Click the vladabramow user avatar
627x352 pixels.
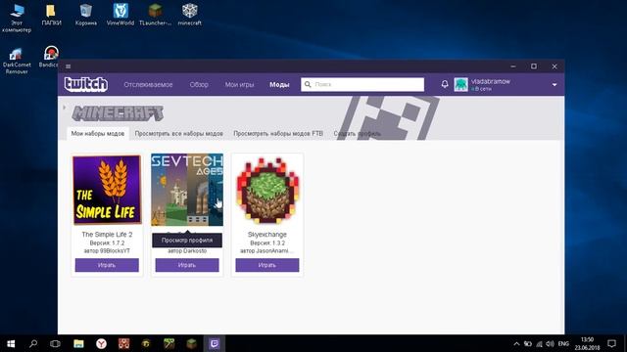click(x=460, y=85)
